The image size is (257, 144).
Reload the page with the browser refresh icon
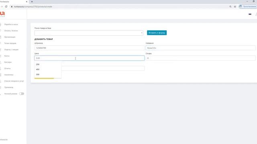click(6, 6)
